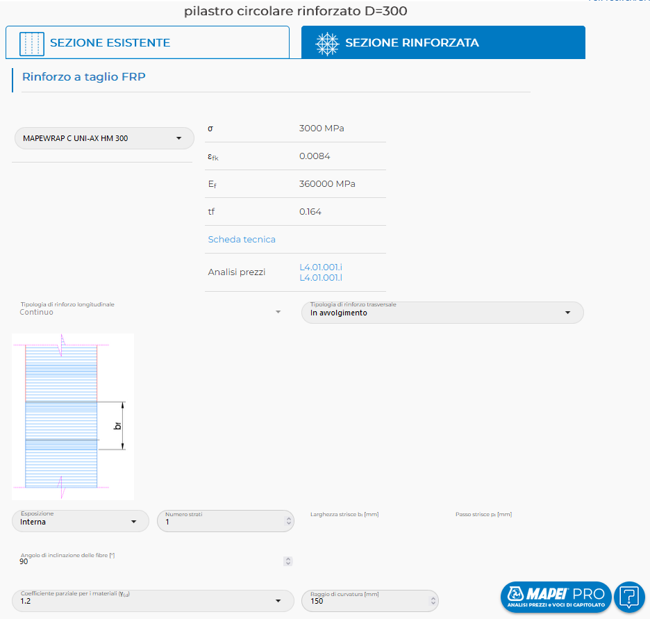Click the Larghezza strisce label
Screen dimensions: 650x619
(344, 514)
